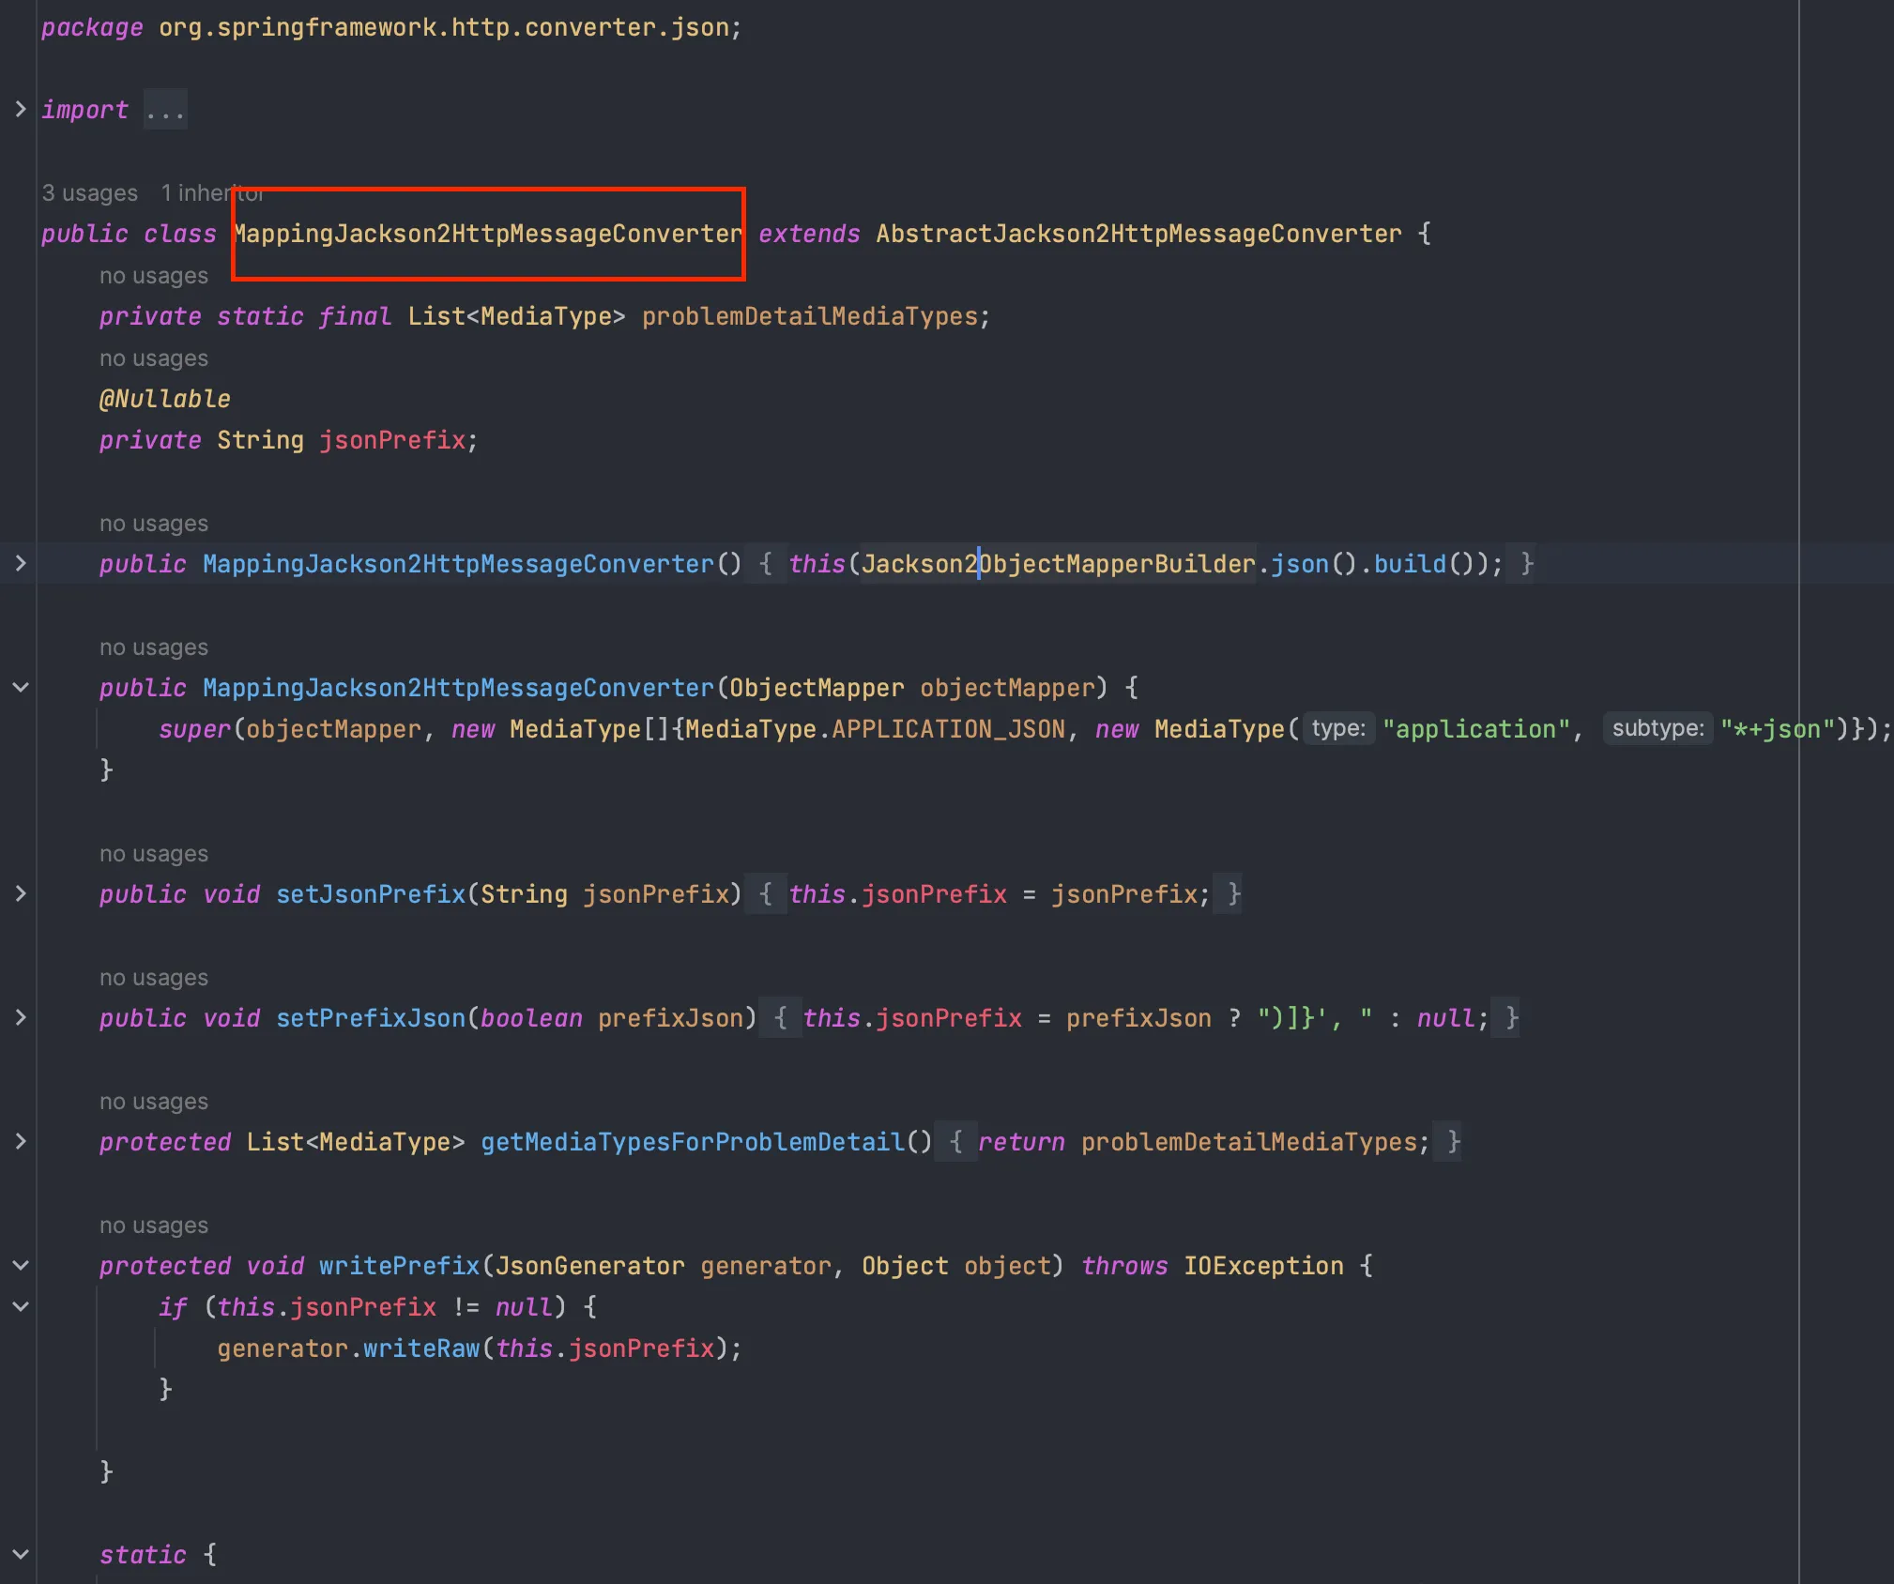Click the highlighted MappingJackson2HttpMessageConverter class name

488,234
